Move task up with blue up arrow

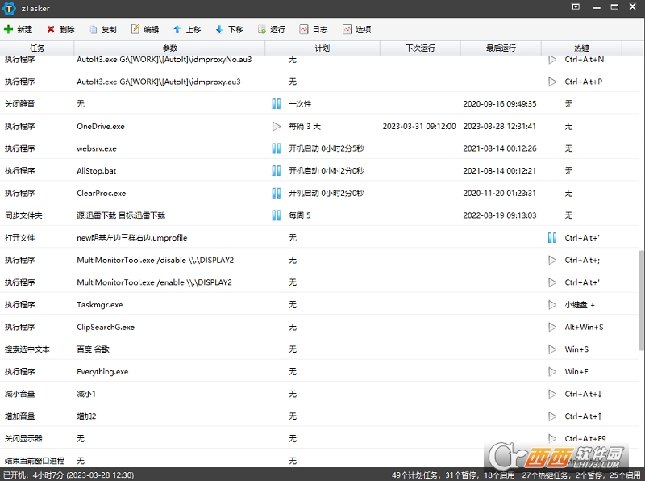click(177, 29)
